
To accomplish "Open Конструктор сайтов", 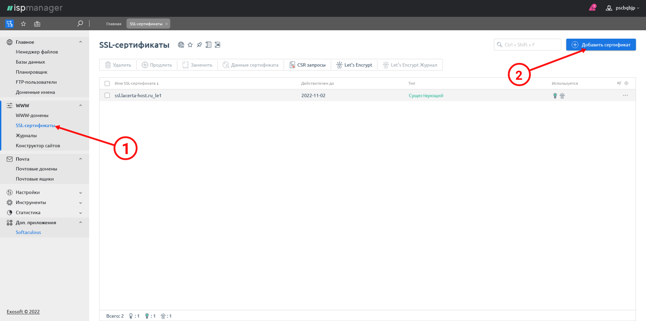I will [x=38, y=146].
